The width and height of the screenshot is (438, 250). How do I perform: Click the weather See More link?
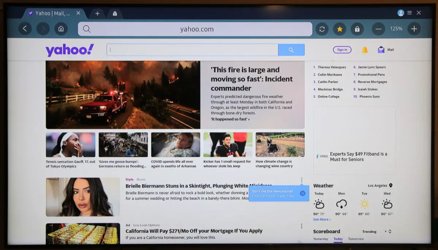pos(322,219)
